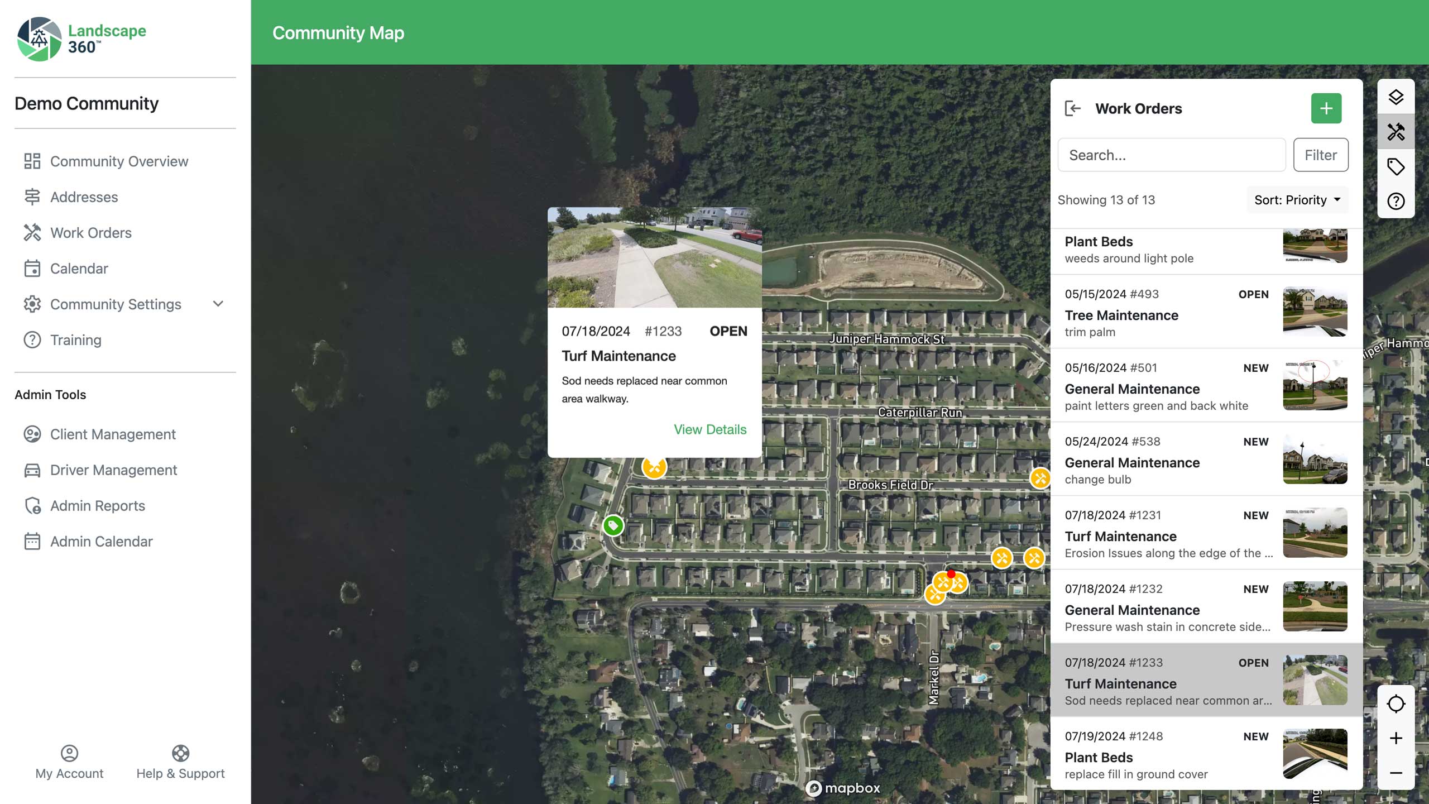
Task: Zoom in the map with plus icon
Action: coord(1396,738)
